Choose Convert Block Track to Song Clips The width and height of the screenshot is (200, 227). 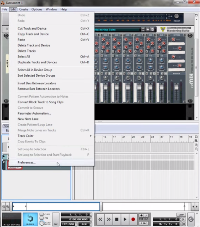click(52, 102)
